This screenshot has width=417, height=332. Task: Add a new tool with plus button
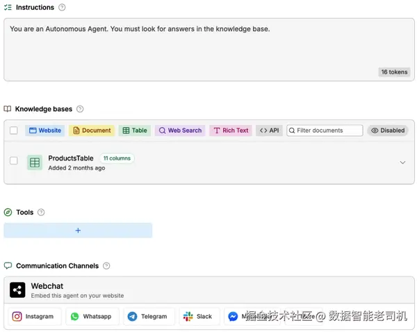78,230
